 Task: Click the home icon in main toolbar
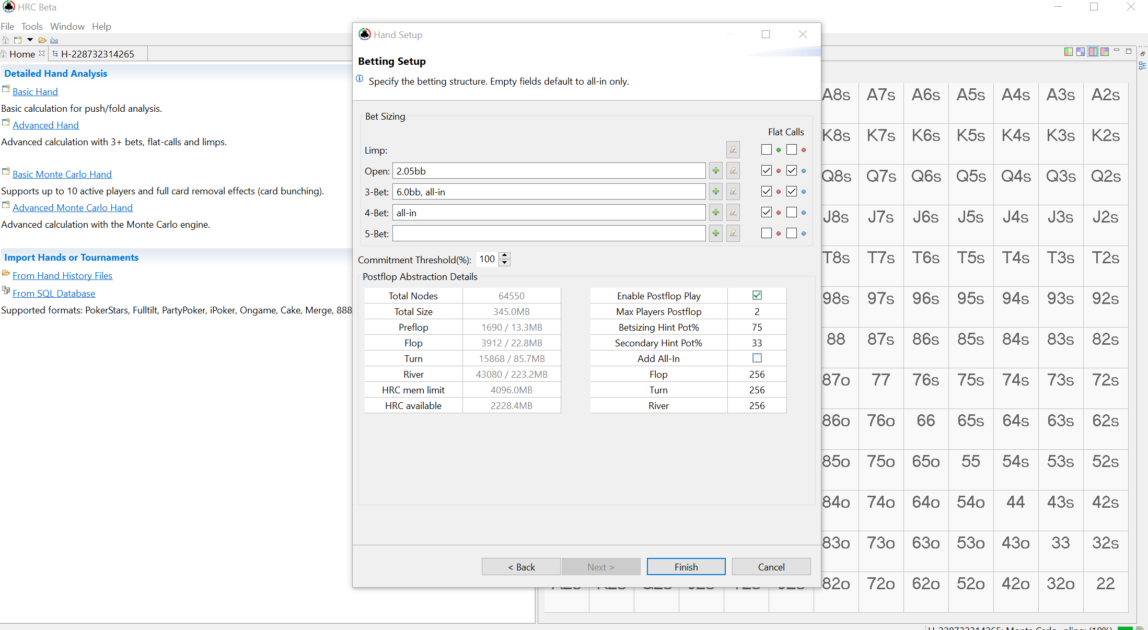coord(5,40)
